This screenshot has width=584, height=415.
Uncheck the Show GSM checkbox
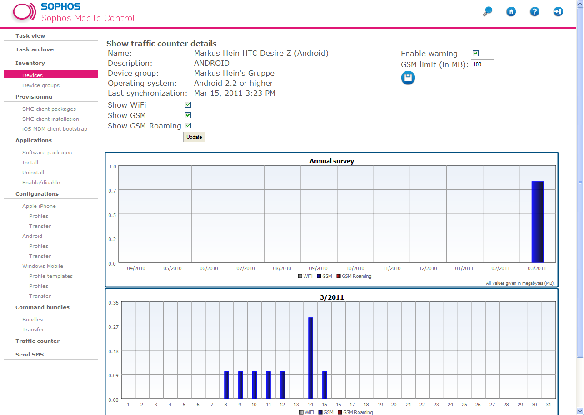coord(188,115)
